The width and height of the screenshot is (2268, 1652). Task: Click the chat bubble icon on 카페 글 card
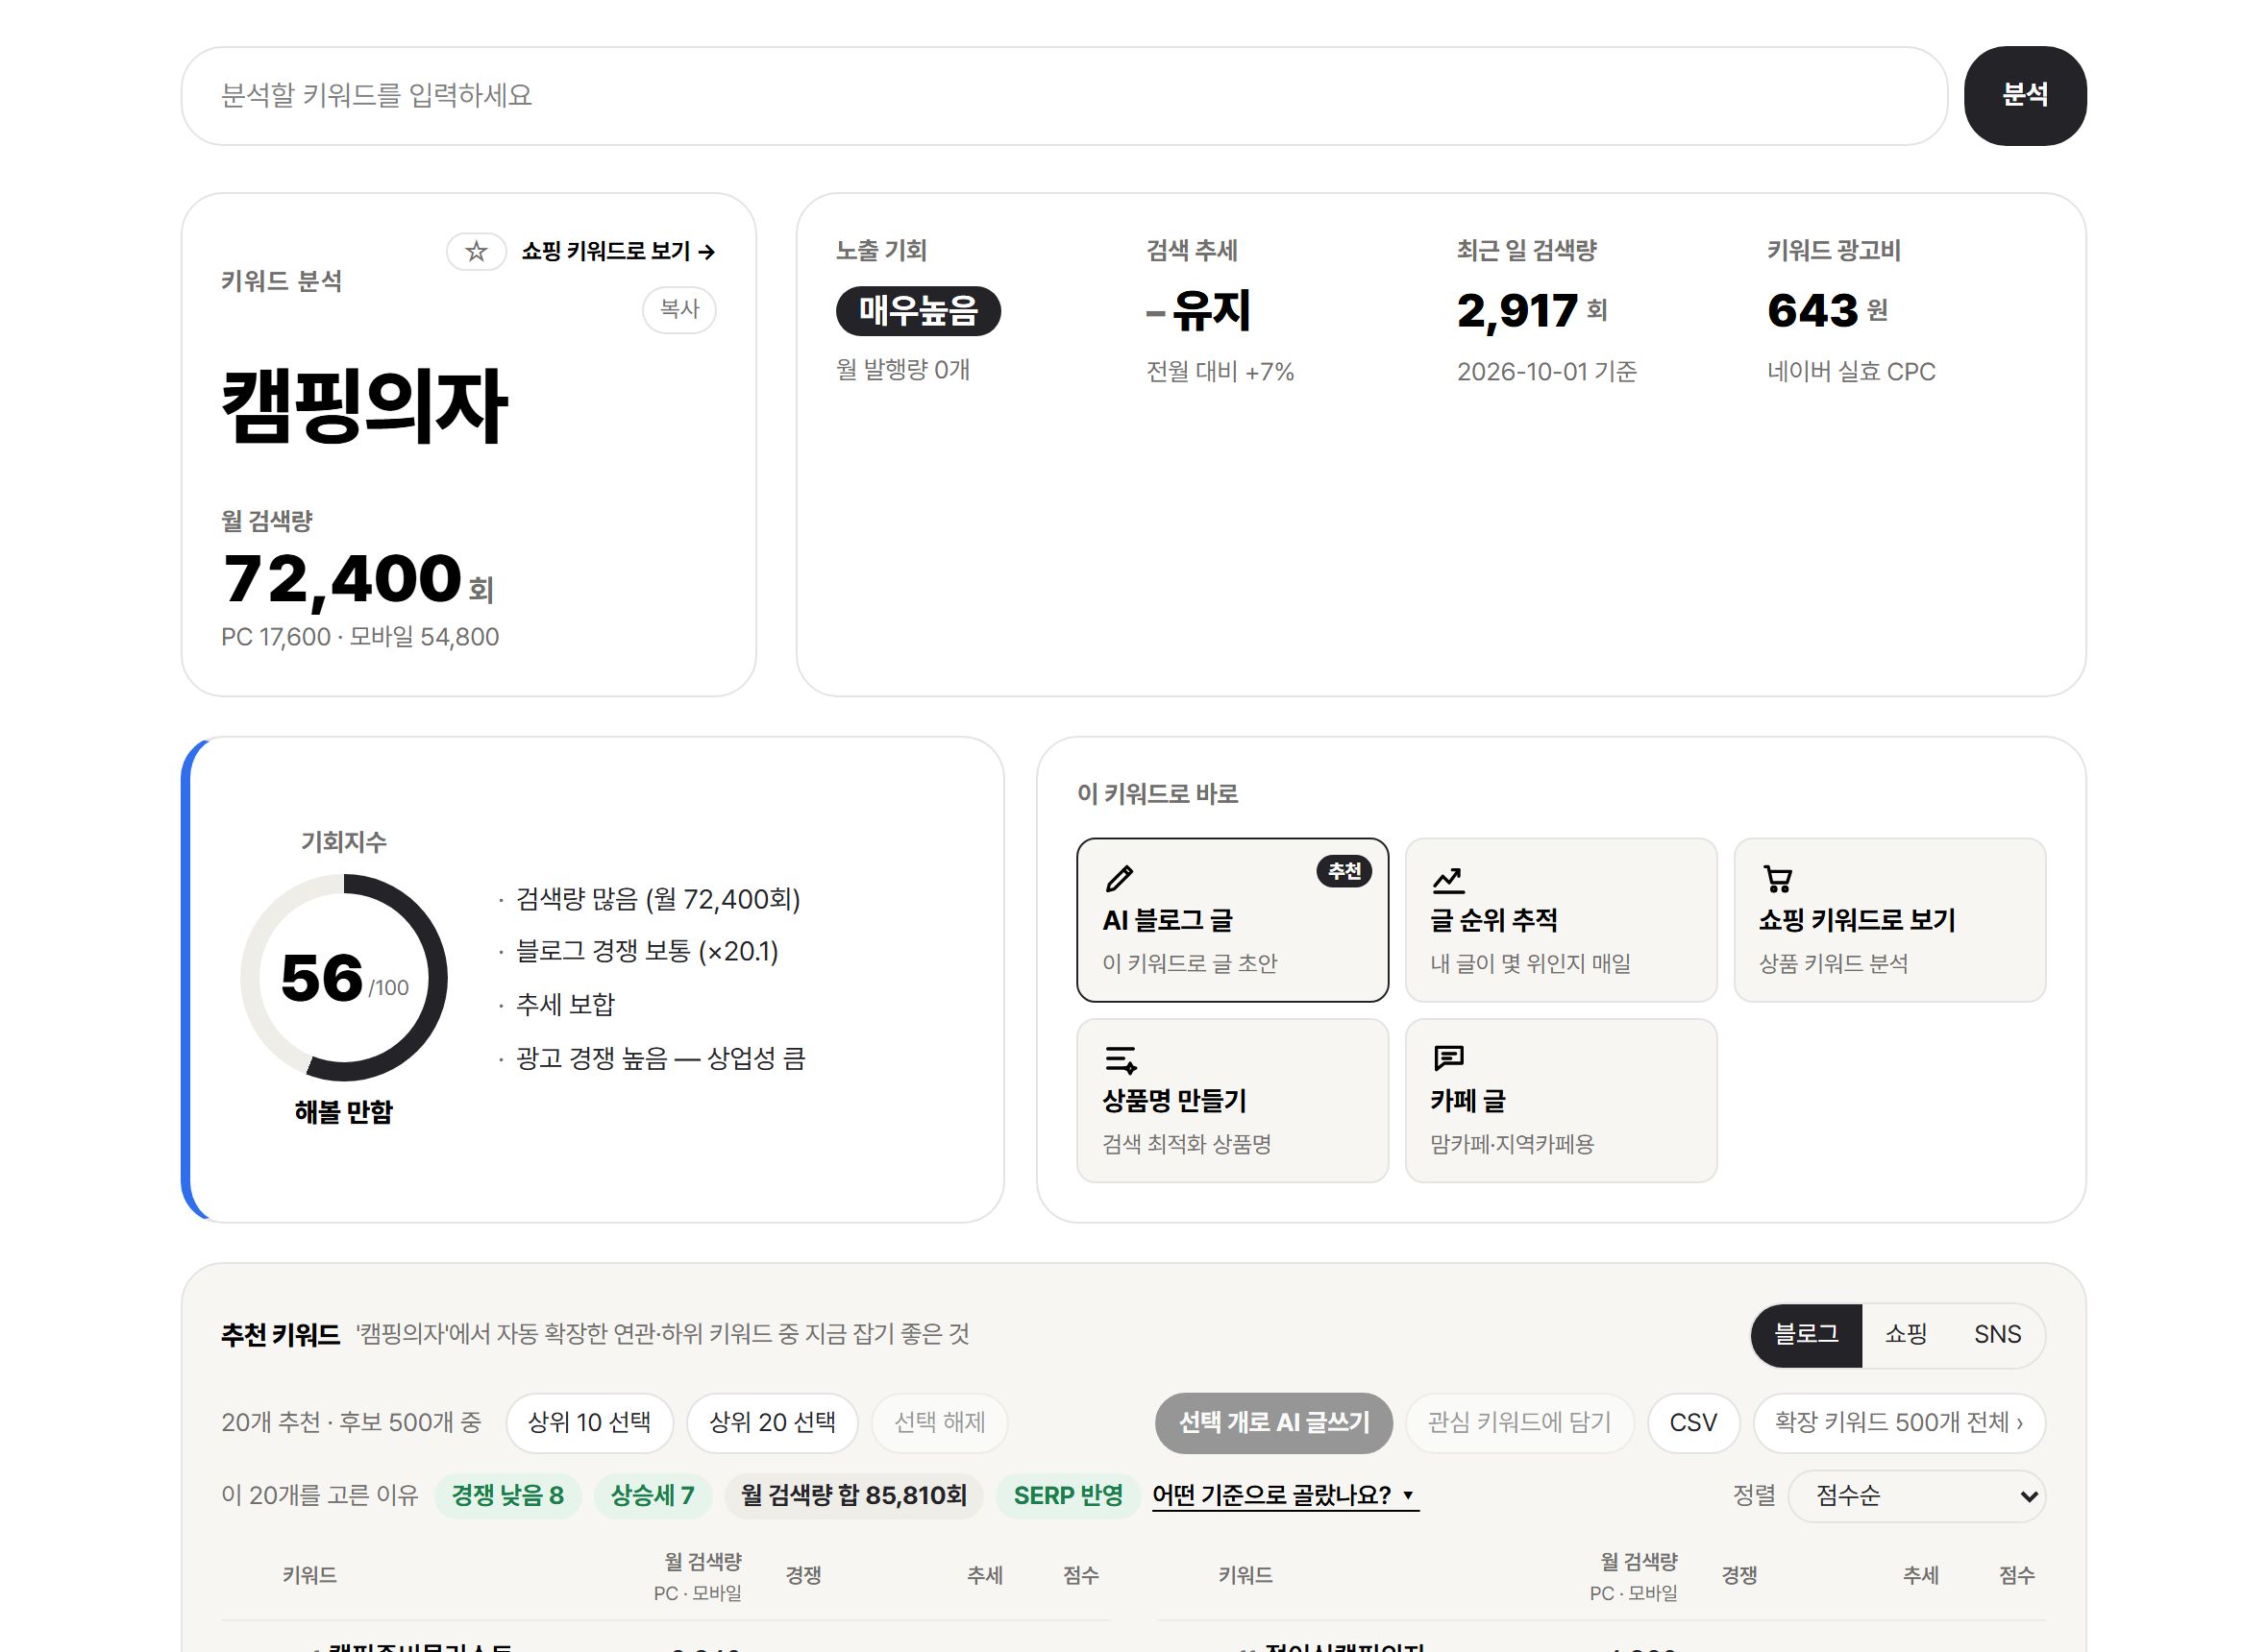pos(1448,1058)
